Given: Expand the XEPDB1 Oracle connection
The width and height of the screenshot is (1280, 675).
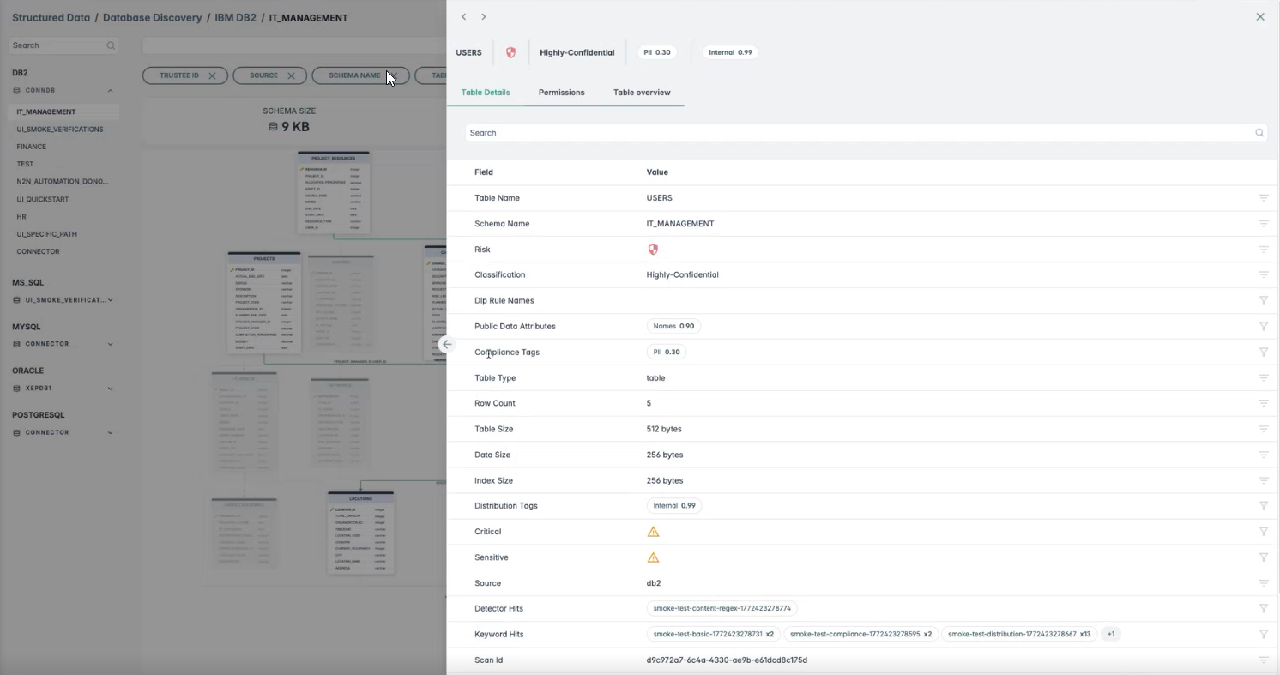Looking at the screenshot, I should (110, 389).
